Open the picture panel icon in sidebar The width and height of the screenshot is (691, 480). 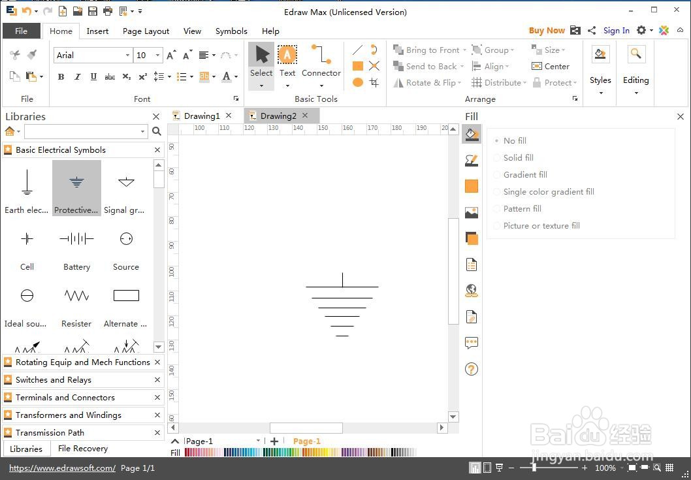click(x=472, y=213)
